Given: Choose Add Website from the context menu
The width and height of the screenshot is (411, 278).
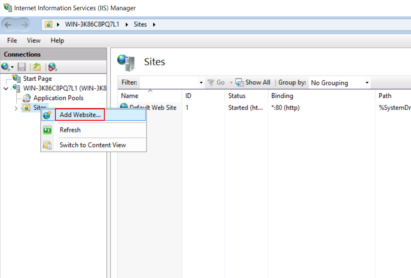Looking at the screenshot, I should [79, 115].
